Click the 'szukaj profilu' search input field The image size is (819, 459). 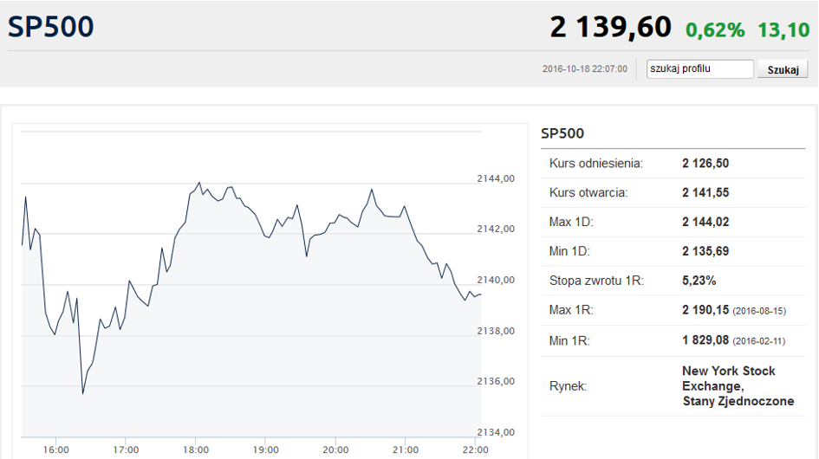click(x=700, y=69)
